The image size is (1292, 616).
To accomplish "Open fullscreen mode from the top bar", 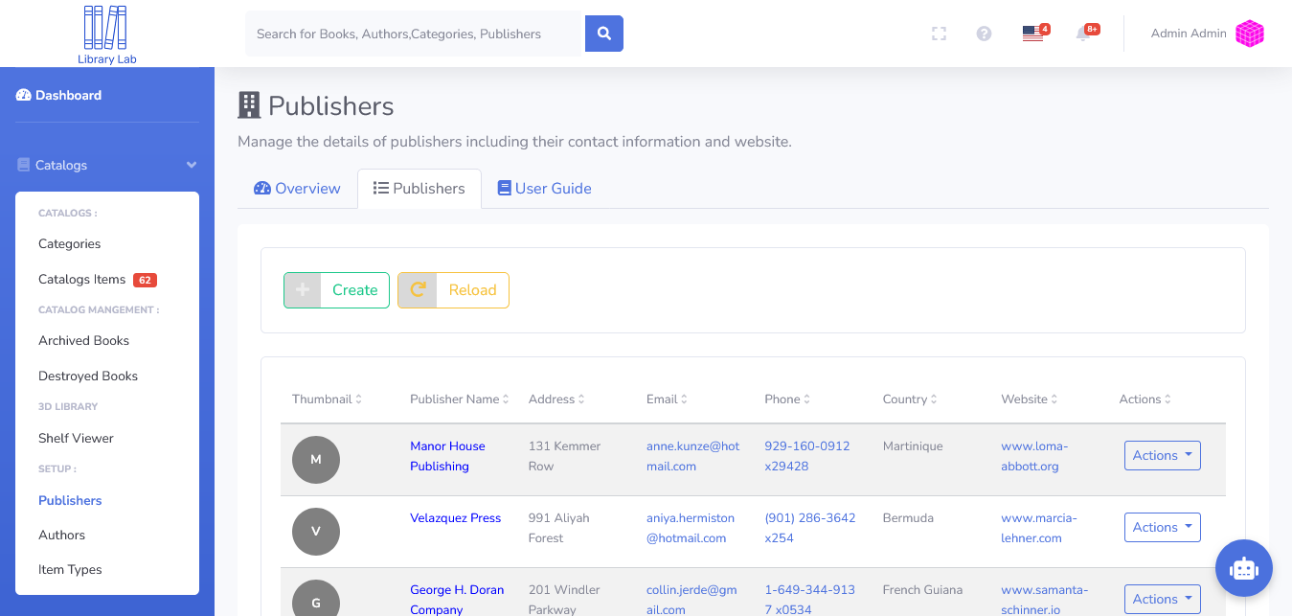I will point(939,34).
